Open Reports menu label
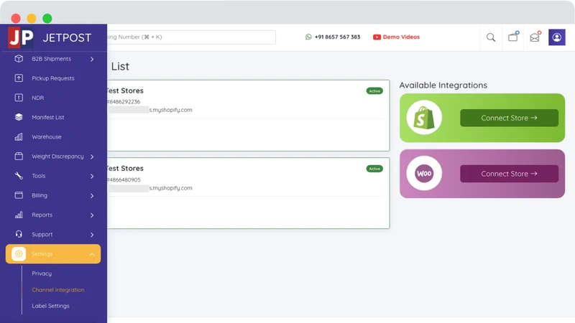Image resolution: width=575 pixels, height=323 pixels. pyautogui.click(x=42, y=215)
